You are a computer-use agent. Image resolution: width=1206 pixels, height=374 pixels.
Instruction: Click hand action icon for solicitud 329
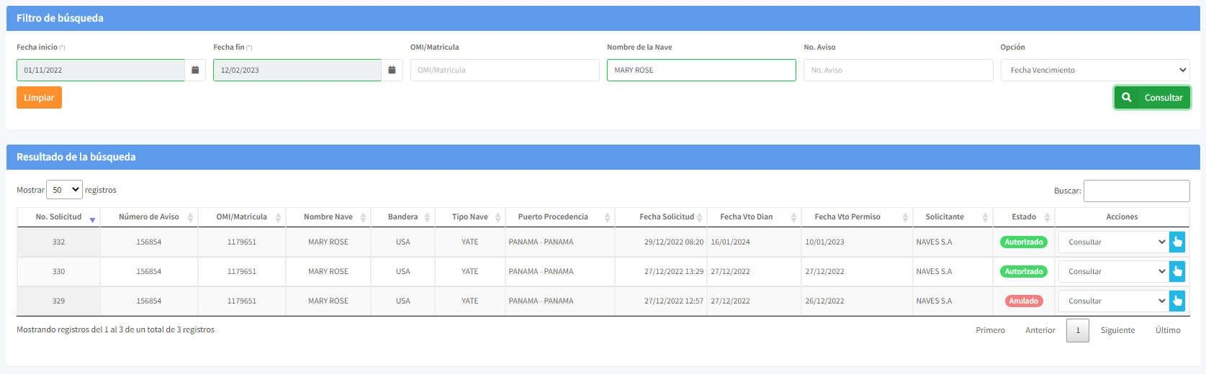(x=1177, y=301)
